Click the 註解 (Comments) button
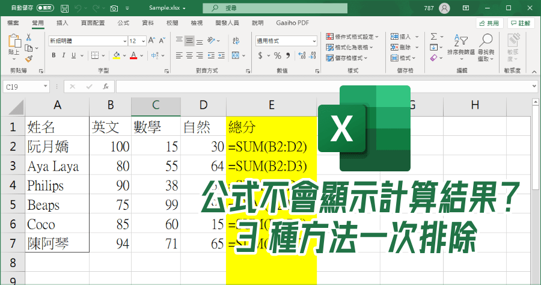The image size is (541, 285). click(x=521, y=23)
